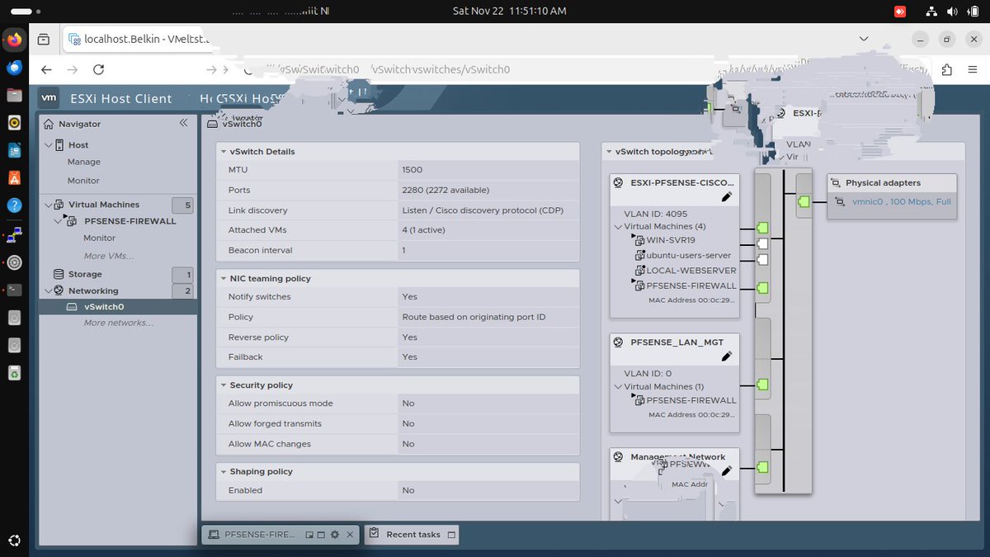Click the Virtual Machines count badge 5
990x557 pixels.
click(x=183, y=205)
